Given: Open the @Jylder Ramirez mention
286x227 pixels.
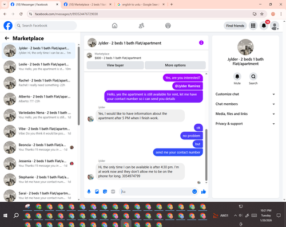Looking at the screenshot, I should click(188, 86).
